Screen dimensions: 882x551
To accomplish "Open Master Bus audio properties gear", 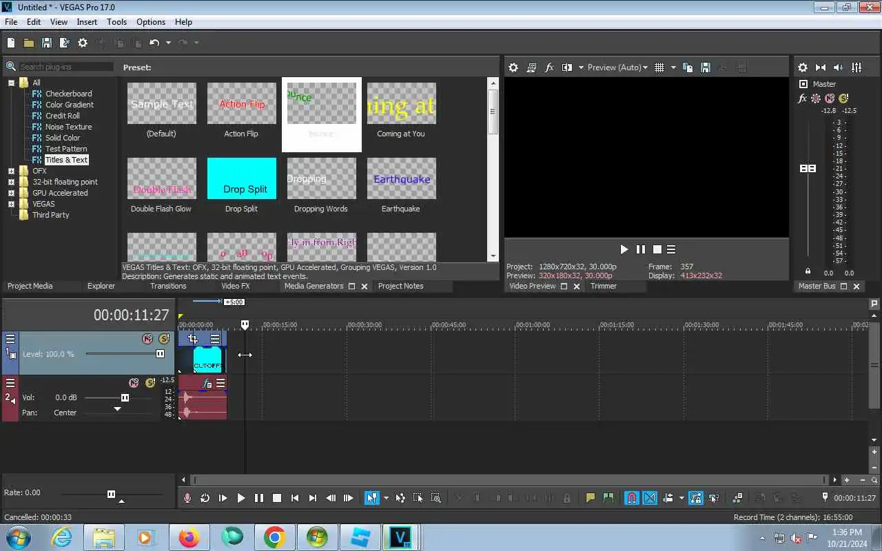I will pos(803,67).
